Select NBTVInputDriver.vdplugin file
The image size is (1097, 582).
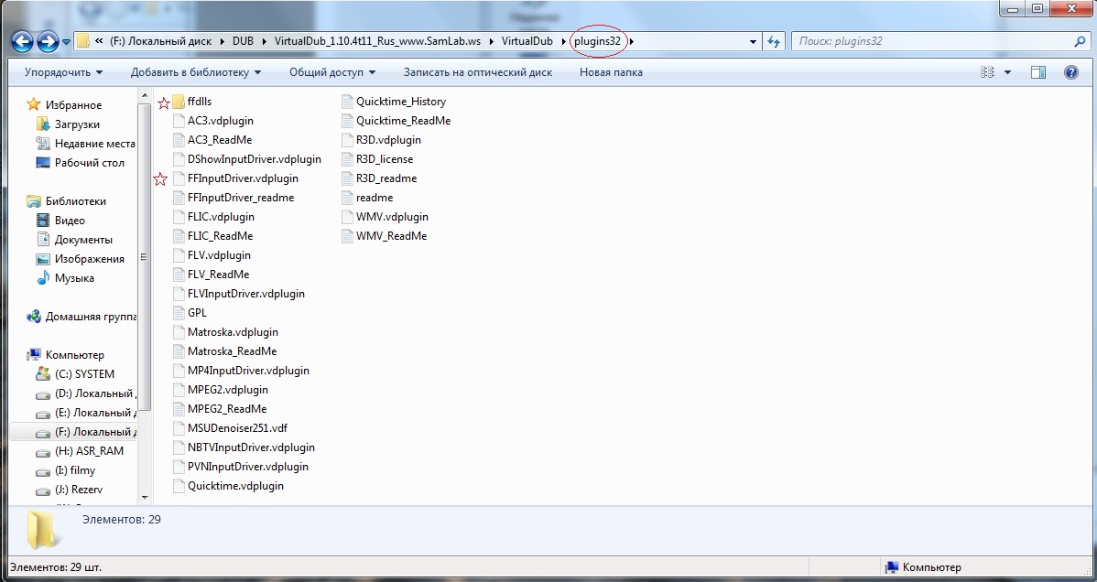251,447
